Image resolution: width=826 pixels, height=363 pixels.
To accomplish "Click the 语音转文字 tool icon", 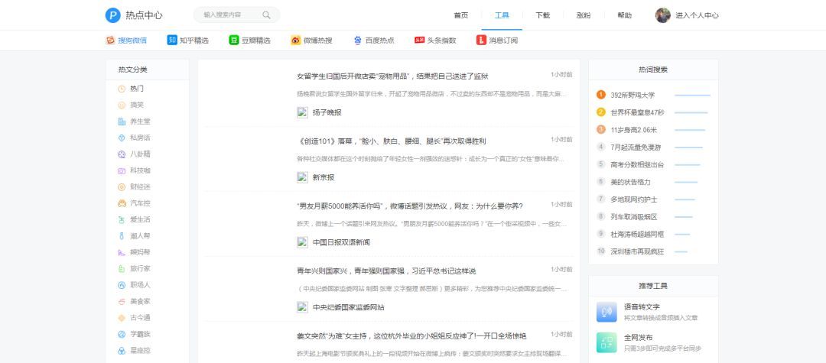I will (606, 312).
